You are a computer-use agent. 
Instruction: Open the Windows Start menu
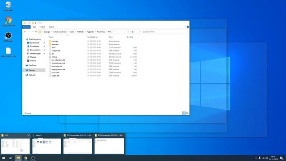[x=4, y=158]
